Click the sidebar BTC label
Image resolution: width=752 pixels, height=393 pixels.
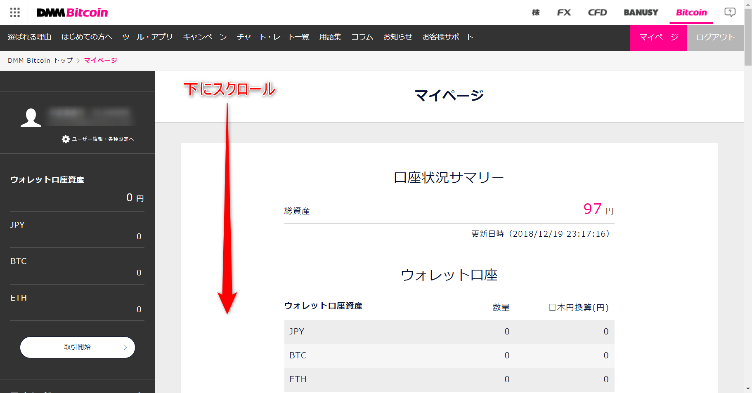coord(19,261)
